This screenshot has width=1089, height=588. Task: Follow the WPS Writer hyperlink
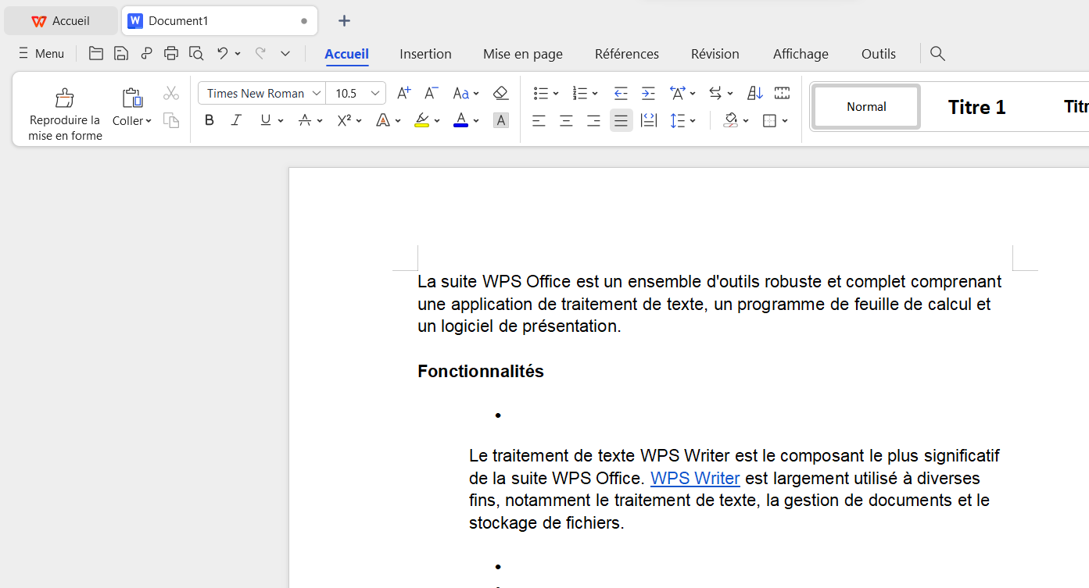pos(695,478)
